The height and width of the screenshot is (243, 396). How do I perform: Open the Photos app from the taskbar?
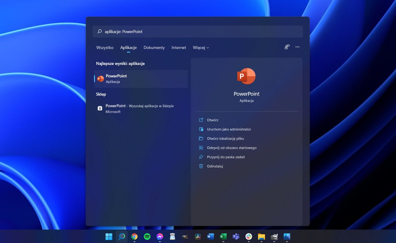(287, 237)
